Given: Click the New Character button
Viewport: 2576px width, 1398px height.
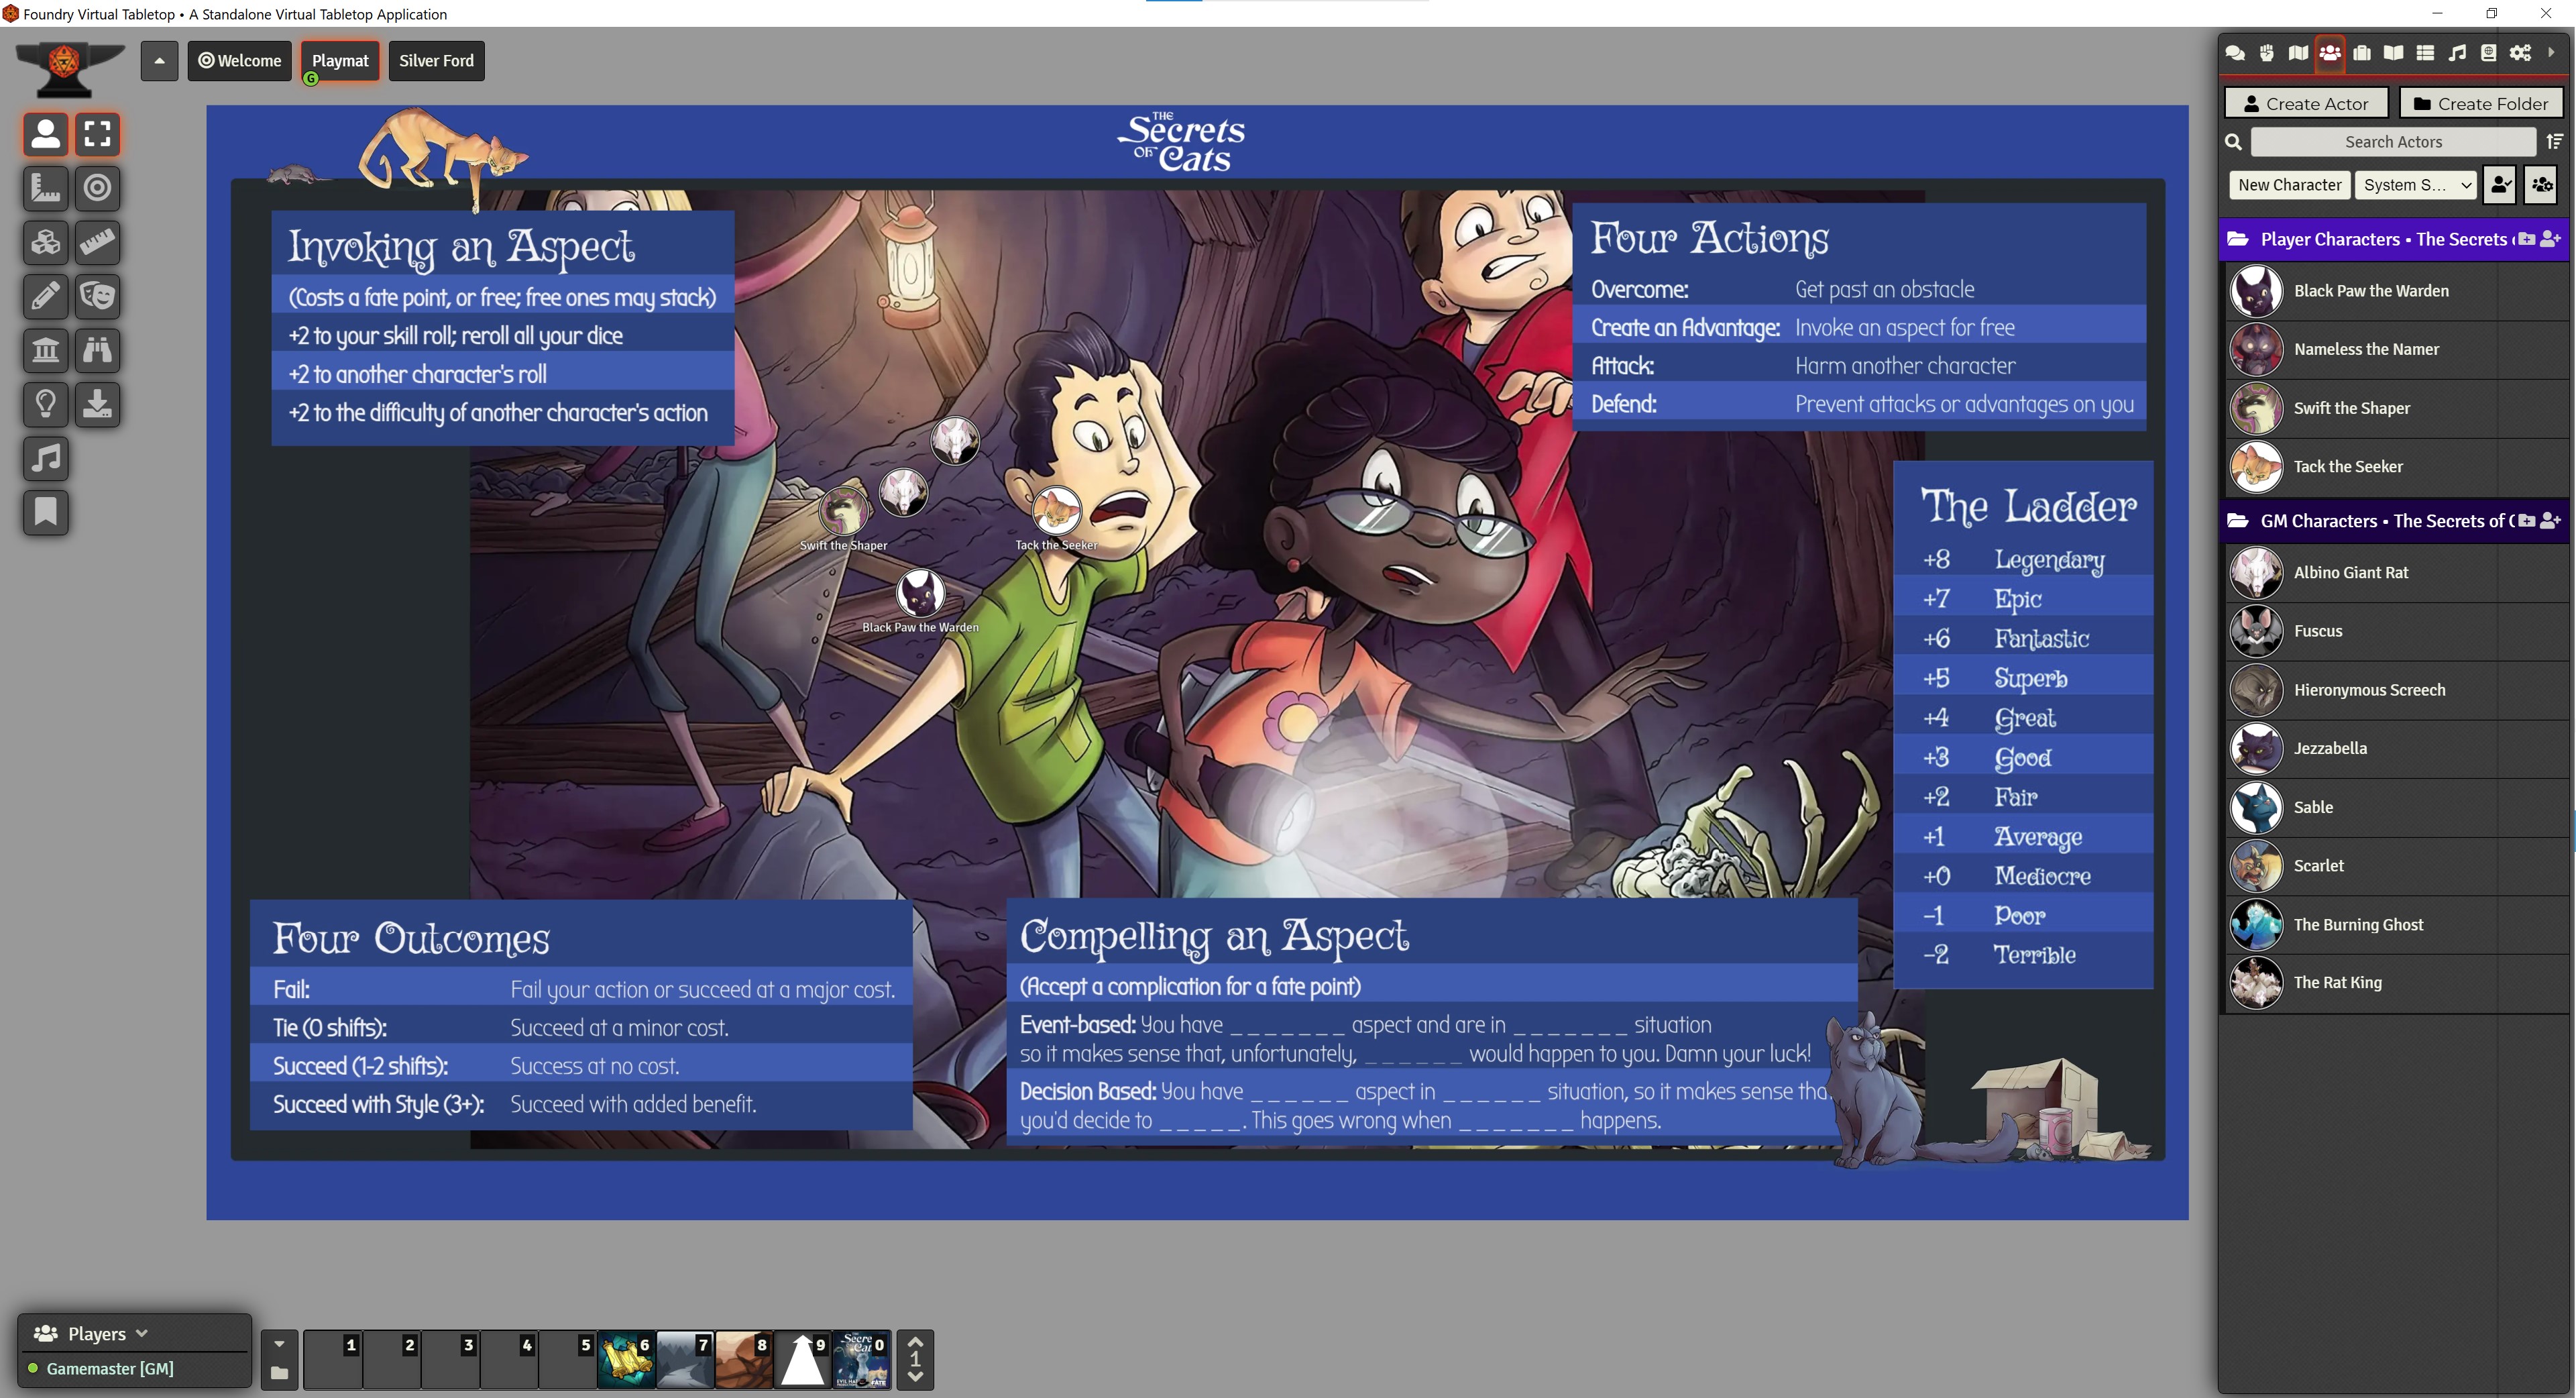Looking at the screenshot, I should tap(2289, 185).
